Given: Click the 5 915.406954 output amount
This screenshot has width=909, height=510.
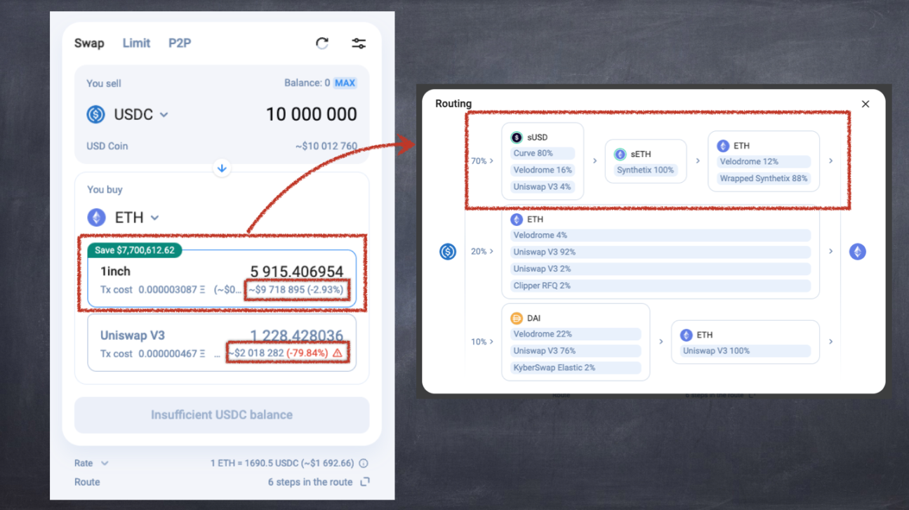Looking at the screenshot, I should pyautogui.click(x=297, y=271).
